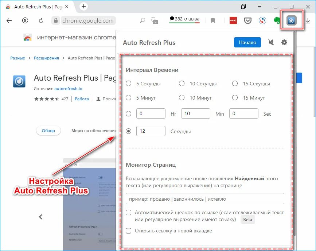Click the Разные breadcrumb link
This screenshot has height=251, width=316.
(x=17, y=58)
